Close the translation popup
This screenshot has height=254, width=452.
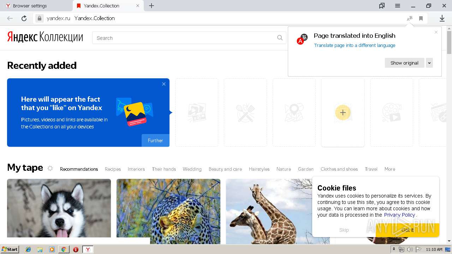tap(436, 32)
